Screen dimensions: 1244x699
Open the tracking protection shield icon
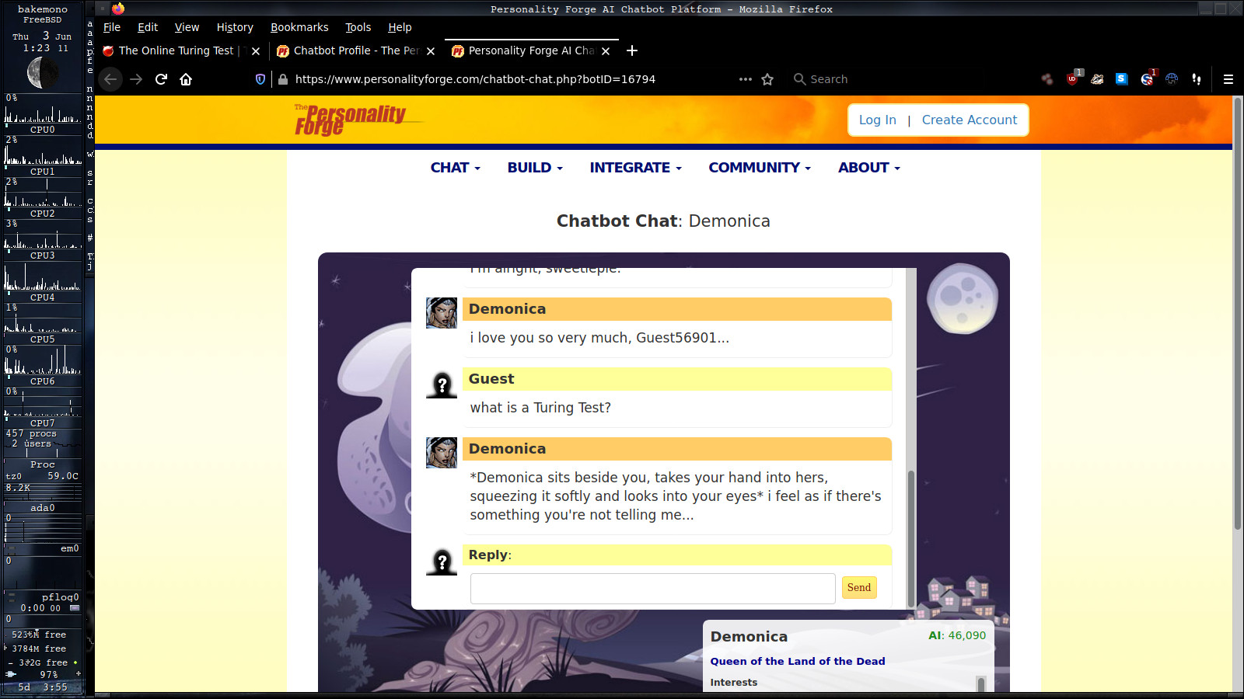click(260, 79)
